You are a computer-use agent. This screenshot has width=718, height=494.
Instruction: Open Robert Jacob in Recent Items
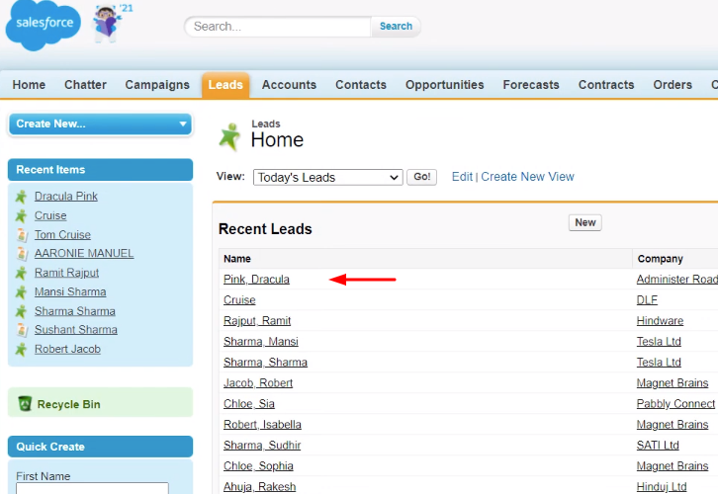[x=68, y=349]
